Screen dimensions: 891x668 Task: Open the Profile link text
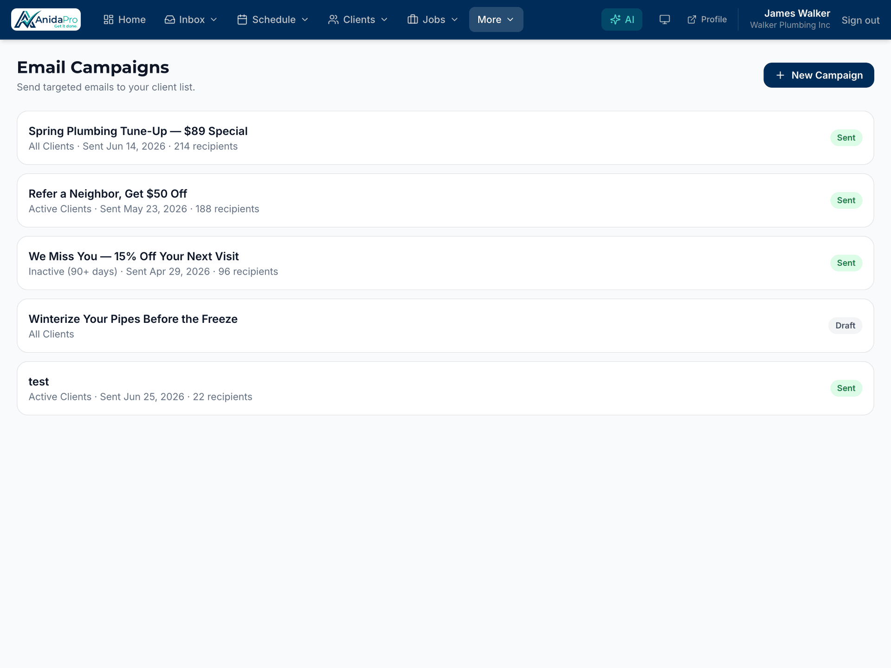(x=714, y=19)
